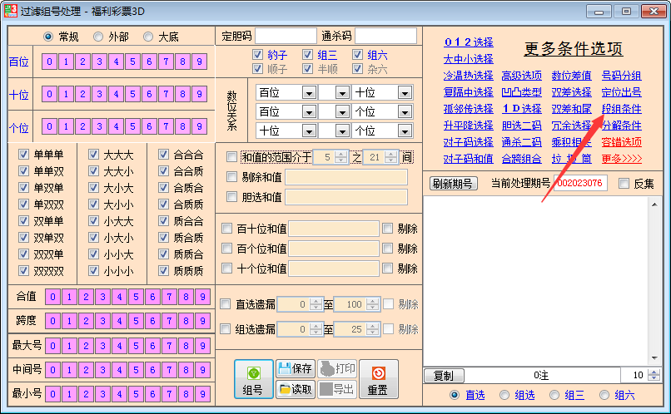Increase the 和值 minimum value spinner
This screenshot has height=414, width=671.
(x=341, y=155)
